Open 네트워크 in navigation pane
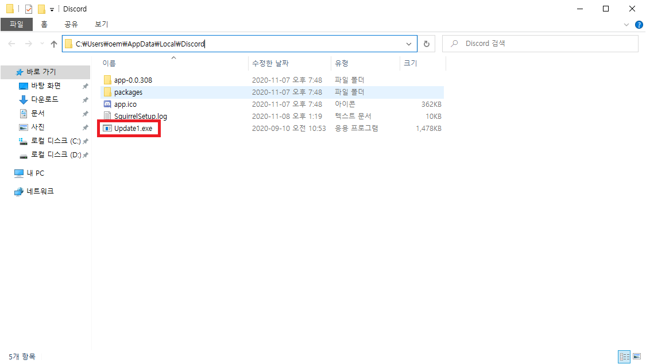Image resolution: width=646 pixels, height=364 pixels. (40, 191)
